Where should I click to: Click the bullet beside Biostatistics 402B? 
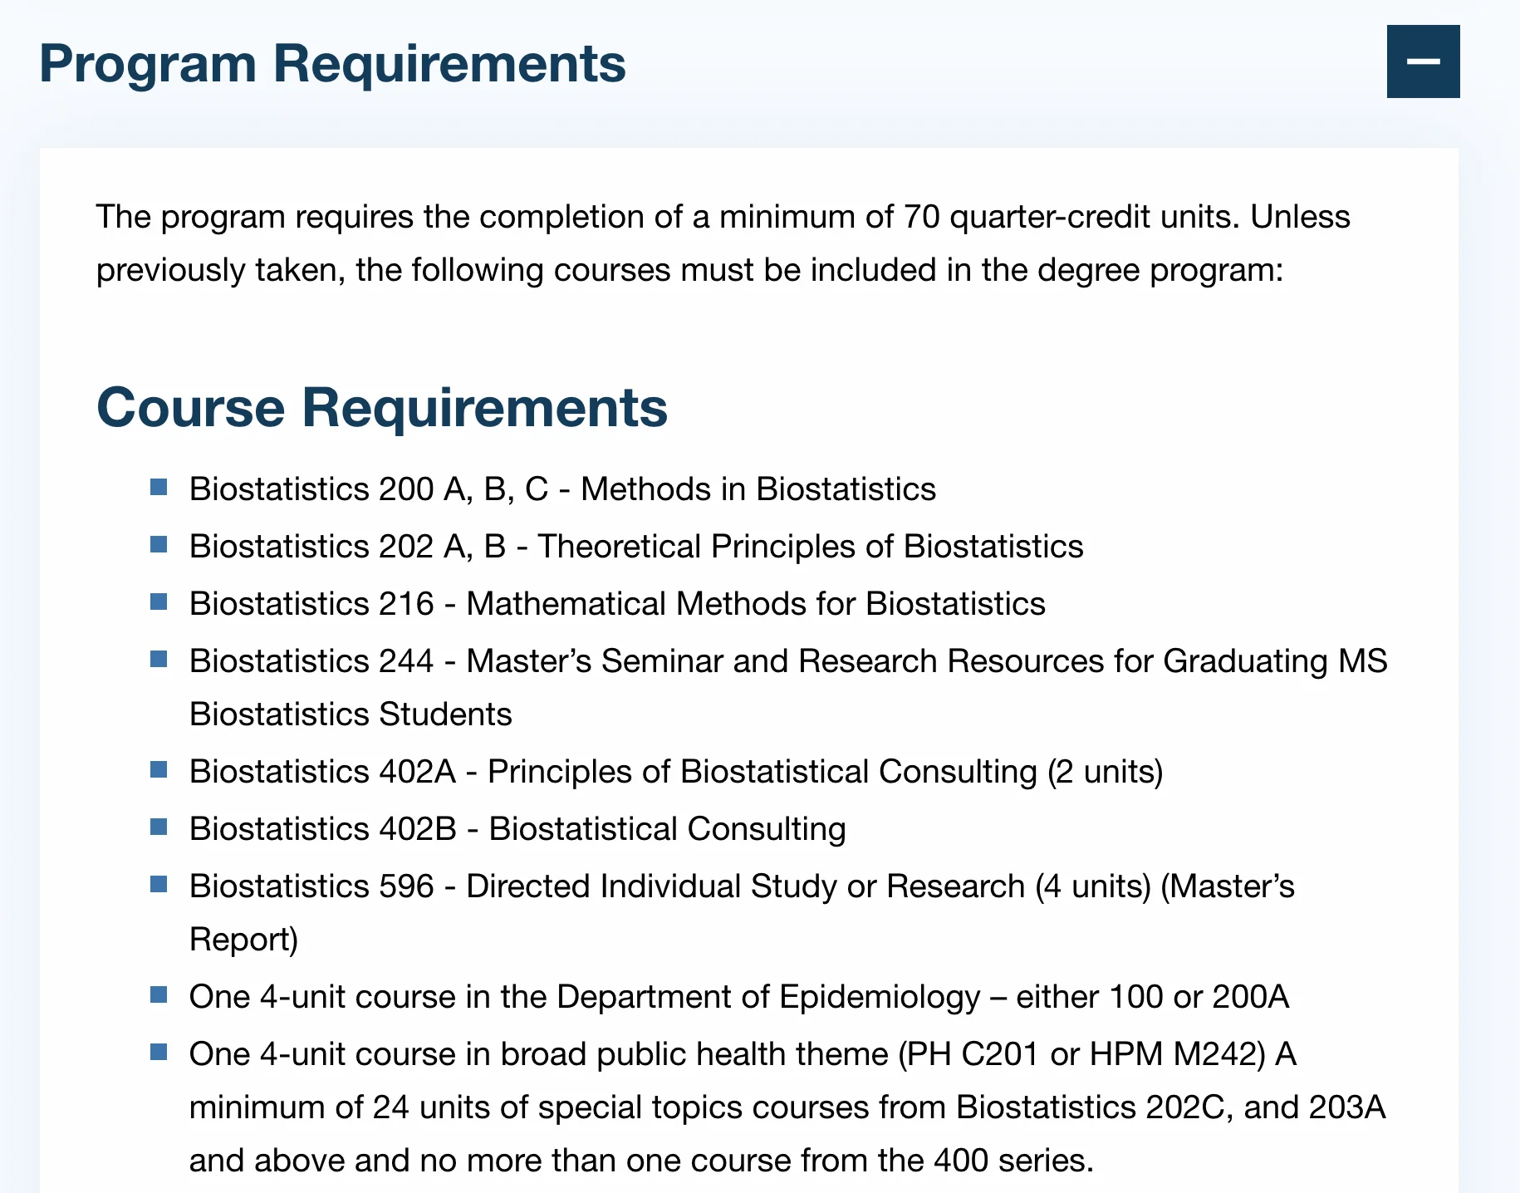pos(159,827)
